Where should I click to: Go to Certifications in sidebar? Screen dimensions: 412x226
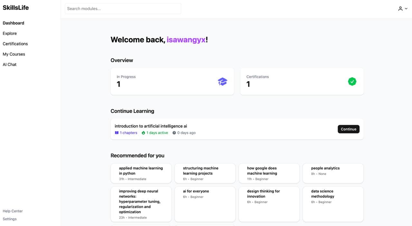point(15,44)
